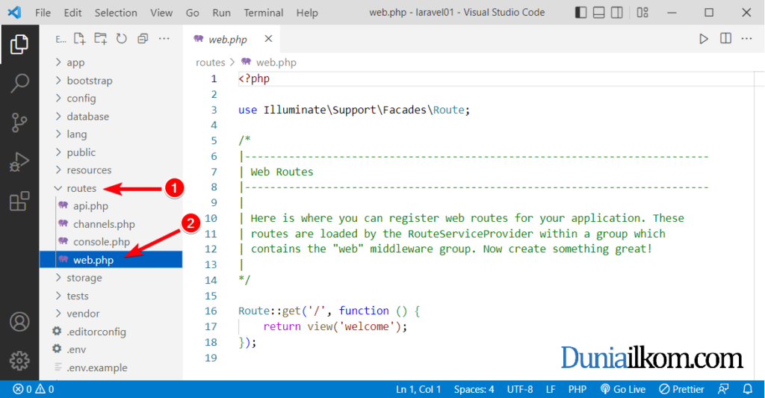Open the Run menu

(x=221, y=13)
